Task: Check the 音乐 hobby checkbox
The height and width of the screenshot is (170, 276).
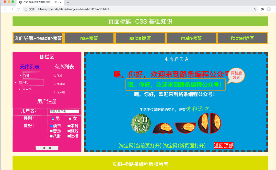Action: pos(51,131)
